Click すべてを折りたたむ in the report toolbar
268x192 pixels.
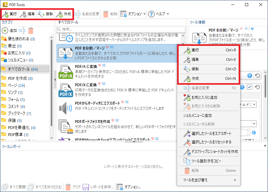[45, 187]
